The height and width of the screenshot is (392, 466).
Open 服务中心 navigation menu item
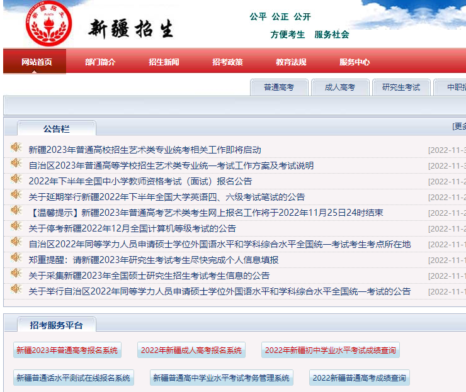pyautogui.click(x=355, y=62)
